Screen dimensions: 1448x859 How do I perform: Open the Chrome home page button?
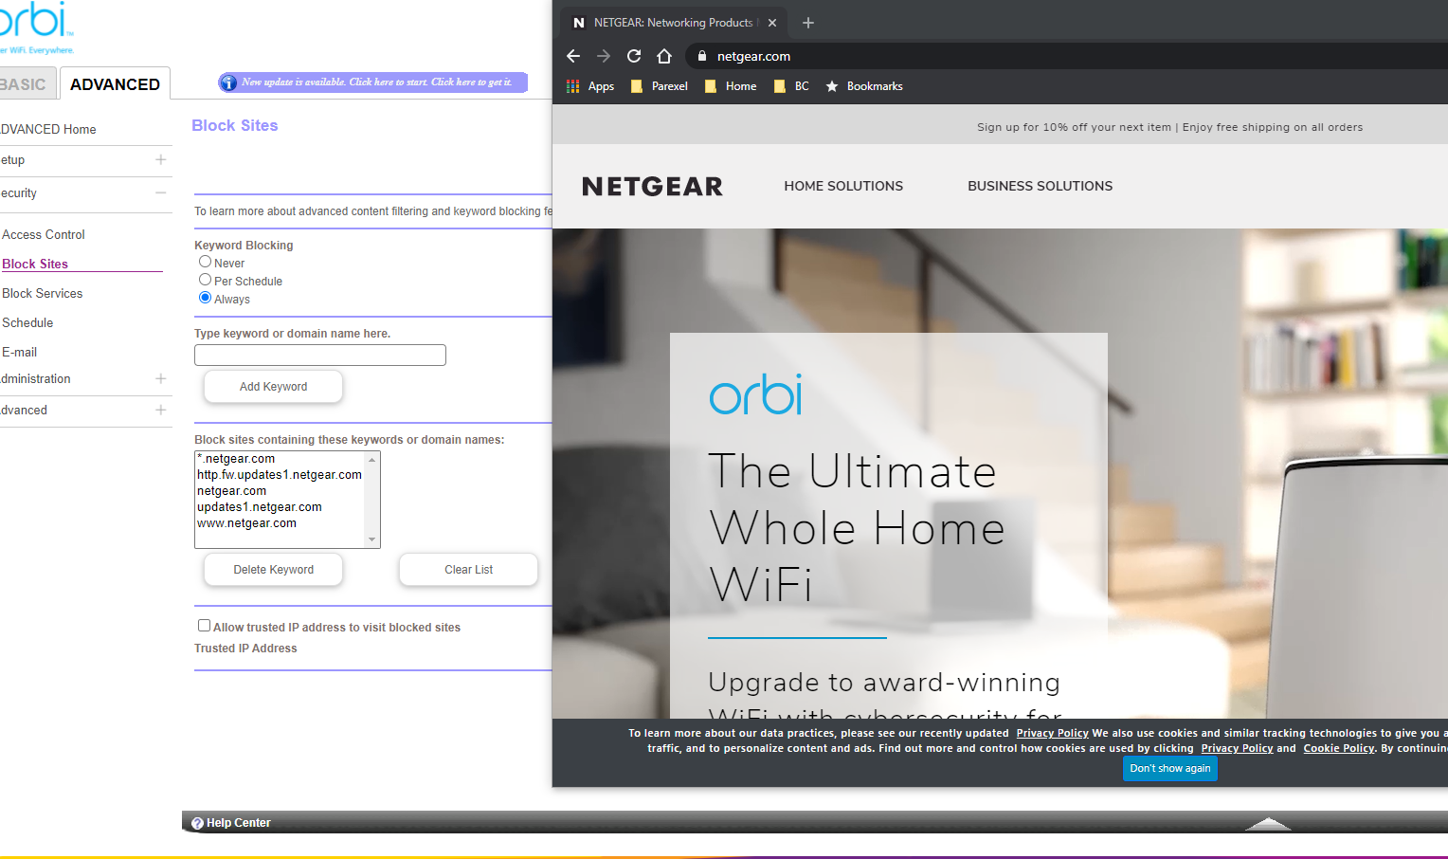[664, 56]
